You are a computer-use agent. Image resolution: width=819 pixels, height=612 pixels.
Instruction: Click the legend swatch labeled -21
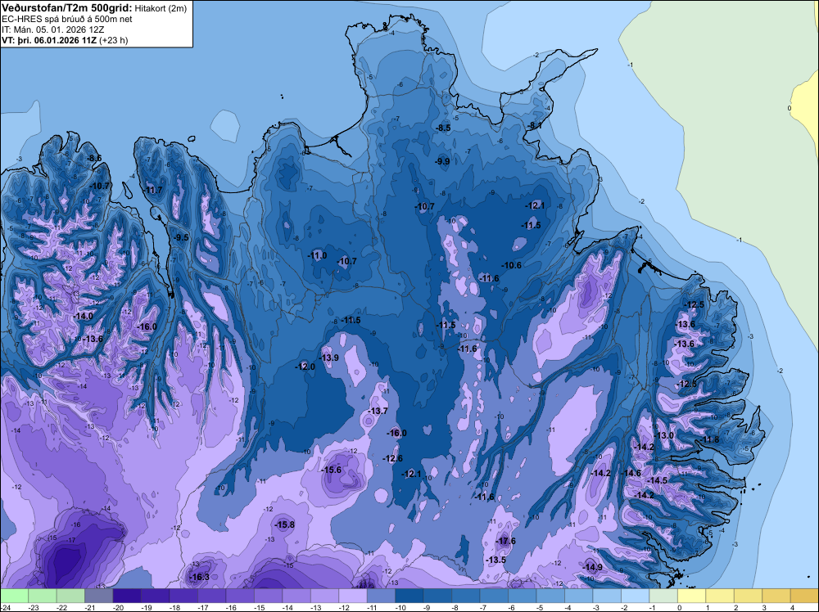pyautogui.click(x=99, y=596)
